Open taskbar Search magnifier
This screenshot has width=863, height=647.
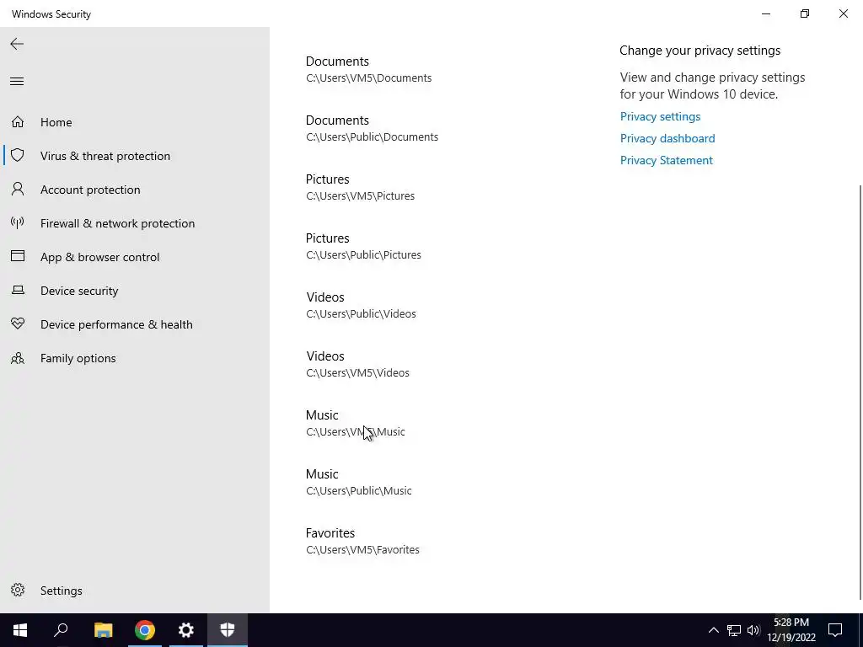[x=61, y=630]
